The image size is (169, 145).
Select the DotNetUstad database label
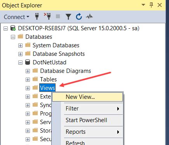tap(49, 62)
